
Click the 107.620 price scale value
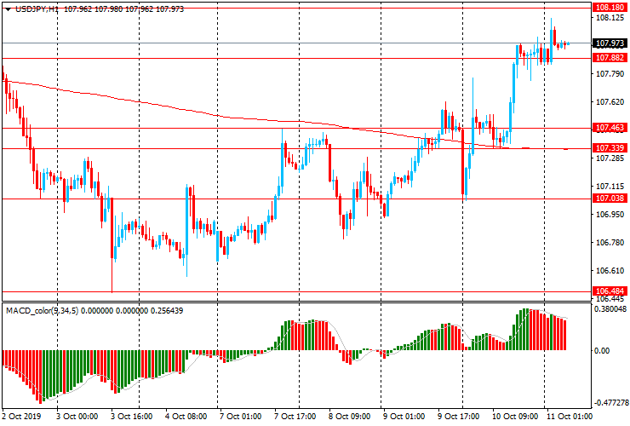click(610, 102)
